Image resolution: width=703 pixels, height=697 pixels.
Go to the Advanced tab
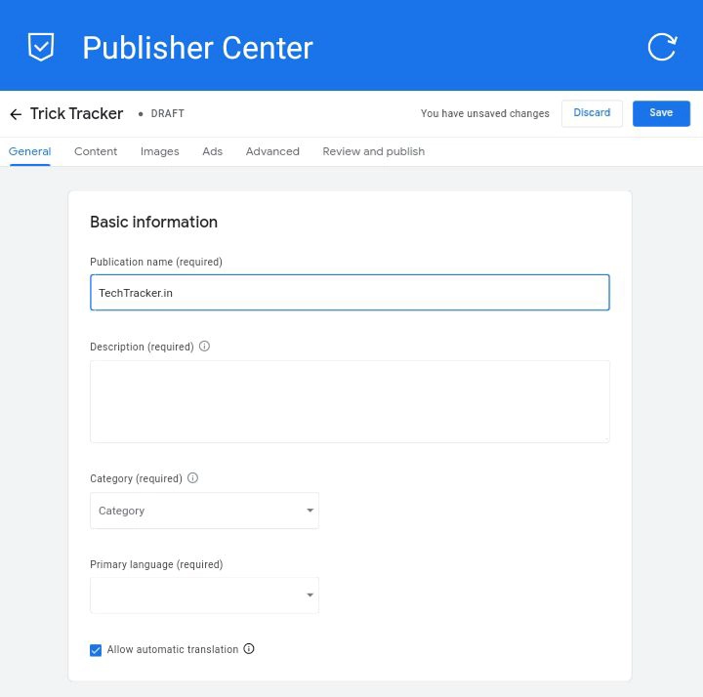pos(272,151)
